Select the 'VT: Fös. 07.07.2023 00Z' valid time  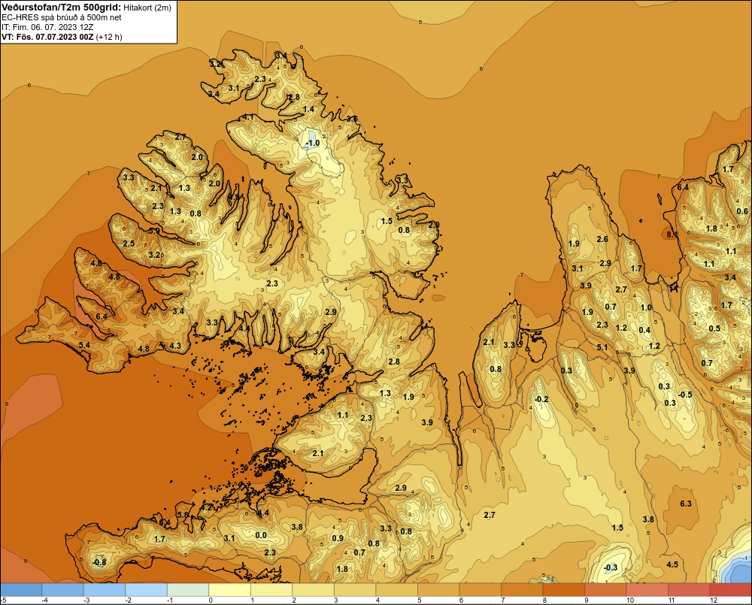coord(47,37)
